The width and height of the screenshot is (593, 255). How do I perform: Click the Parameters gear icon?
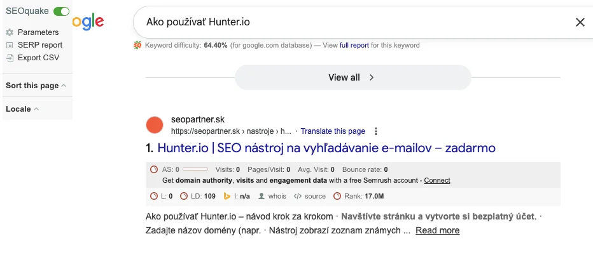coord(10,32)
